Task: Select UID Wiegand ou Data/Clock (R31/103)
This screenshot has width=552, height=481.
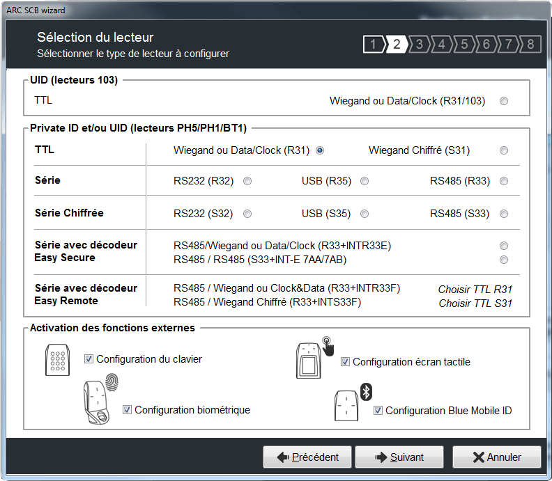Action: point(504,101)
